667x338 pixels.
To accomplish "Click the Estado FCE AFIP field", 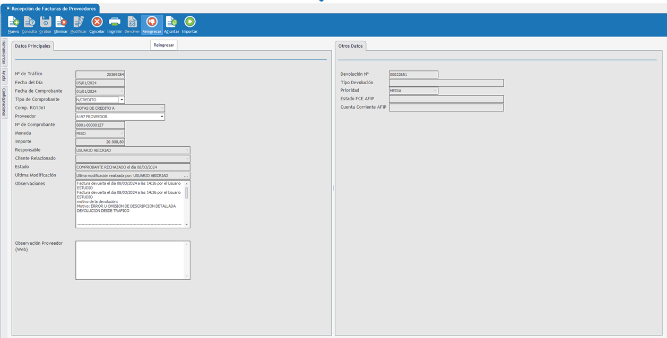I will tap(446, 99).
